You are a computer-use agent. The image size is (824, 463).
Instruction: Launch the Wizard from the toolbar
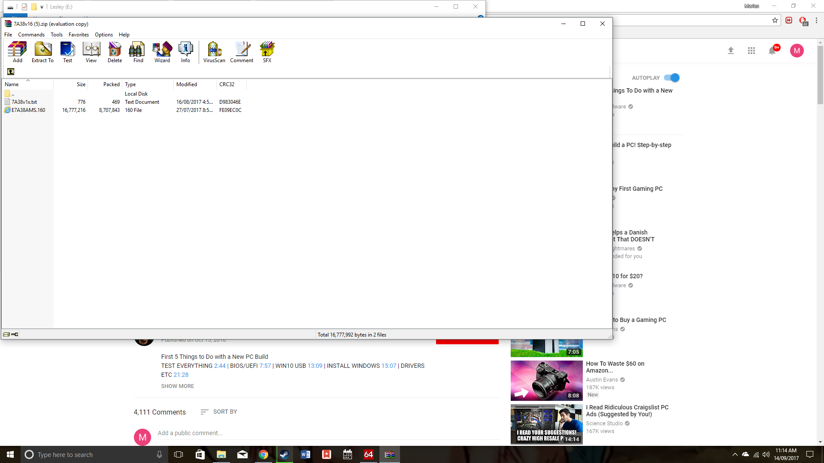[162, 51]
